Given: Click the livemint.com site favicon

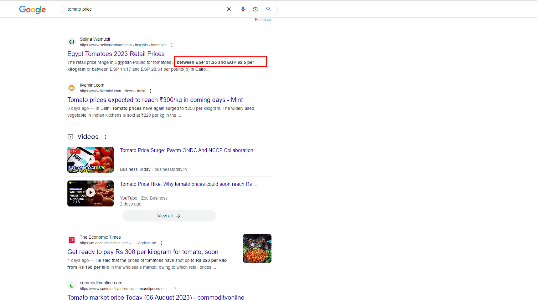Looking at the screenshot, I should [72, 88].
